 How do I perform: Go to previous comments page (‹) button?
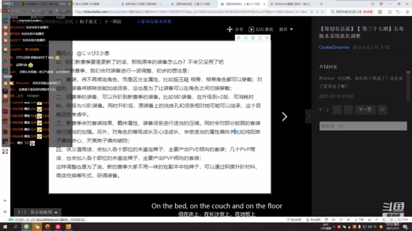[x=348, y=110]
